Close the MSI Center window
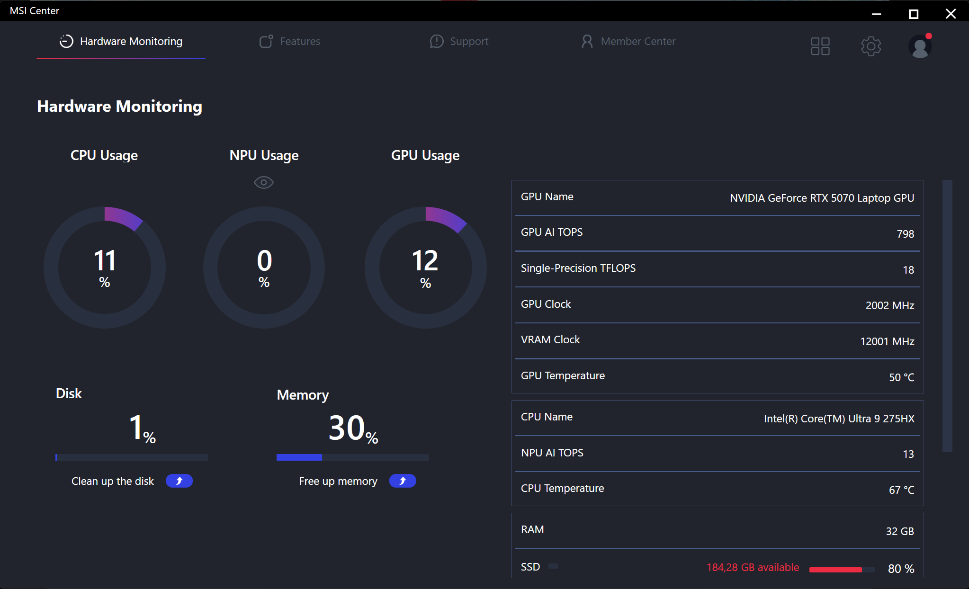Image resolution: width=969 pixels, height=589 pixels. click(x=951, y=14)
